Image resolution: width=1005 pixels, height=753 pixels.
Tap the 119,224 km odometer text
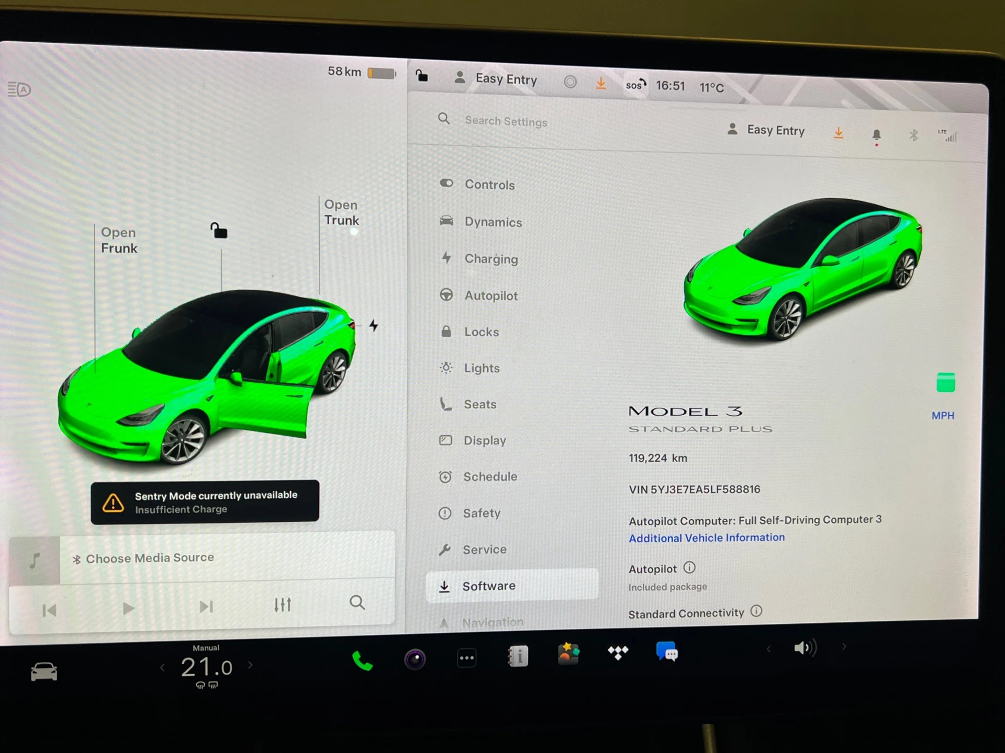point(658,458)
